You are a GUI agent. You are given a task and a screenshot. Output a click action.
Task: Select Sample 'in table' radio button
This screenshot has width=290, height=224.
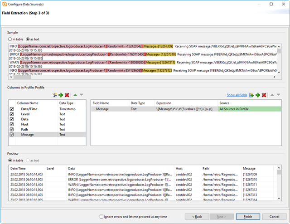click(x=10, y=39)
